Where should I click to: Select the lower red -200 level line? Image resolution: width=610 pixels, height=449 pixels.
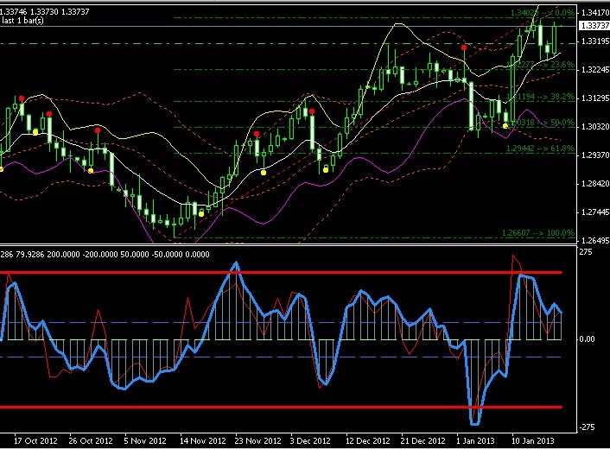282,407
